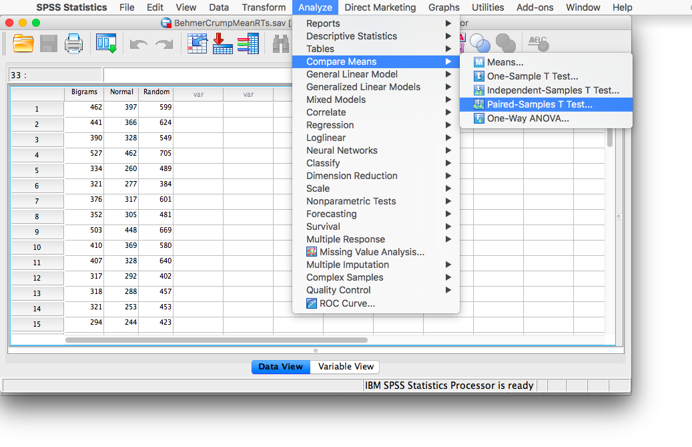Expand the Complex Samples submenu
The width and height of the screenshot is (692, 447).
pos(376,277)
